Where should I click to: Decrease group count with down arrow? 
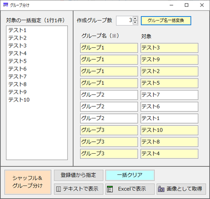[135, 23]
